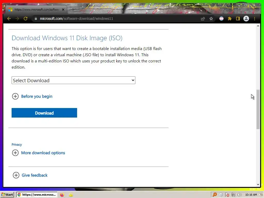Click the 10:16 AM clock

[251, 195]
